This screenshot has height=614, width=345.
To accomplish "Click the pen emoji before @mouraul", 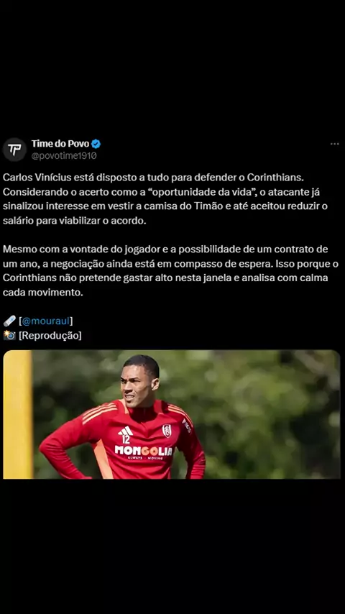I will [x=9, y=321].
